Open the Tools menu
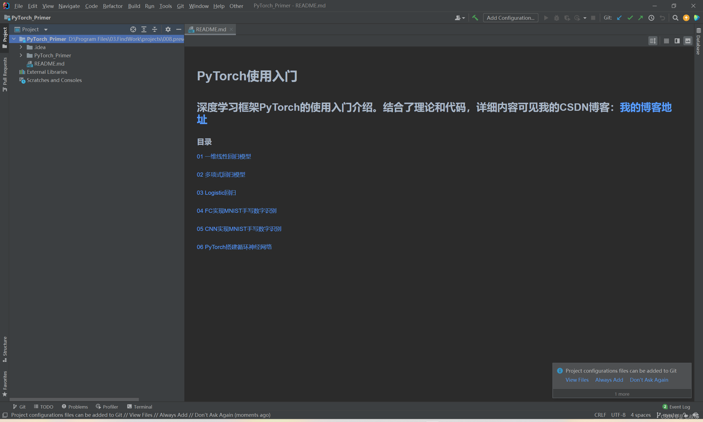Viewport: 703px width, 422px height. (x=165, y=6)
